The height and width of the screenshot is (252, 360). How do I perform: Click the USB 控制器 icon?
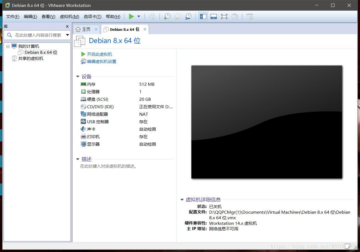click(83, 122)
